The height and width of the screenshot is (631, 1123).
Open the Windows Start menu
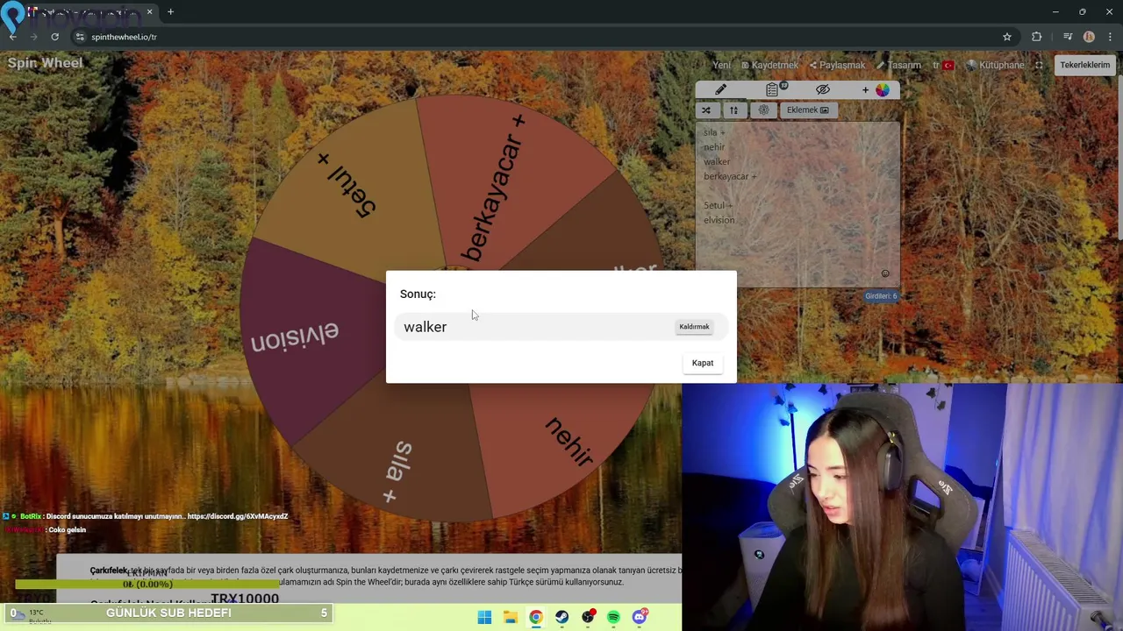484,618
